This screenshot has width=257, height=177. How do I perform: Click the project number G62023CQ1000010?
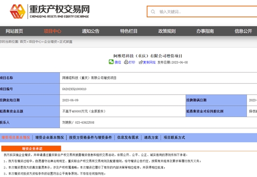tap(74, 89)
